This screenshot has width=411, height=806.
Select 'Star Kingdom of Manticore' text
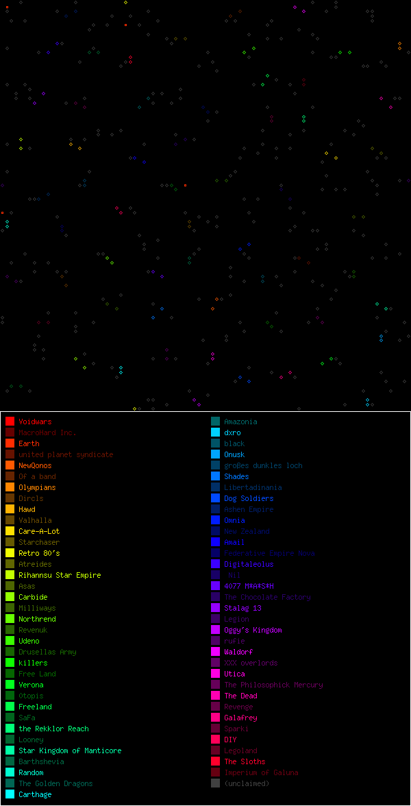point(71,750)
